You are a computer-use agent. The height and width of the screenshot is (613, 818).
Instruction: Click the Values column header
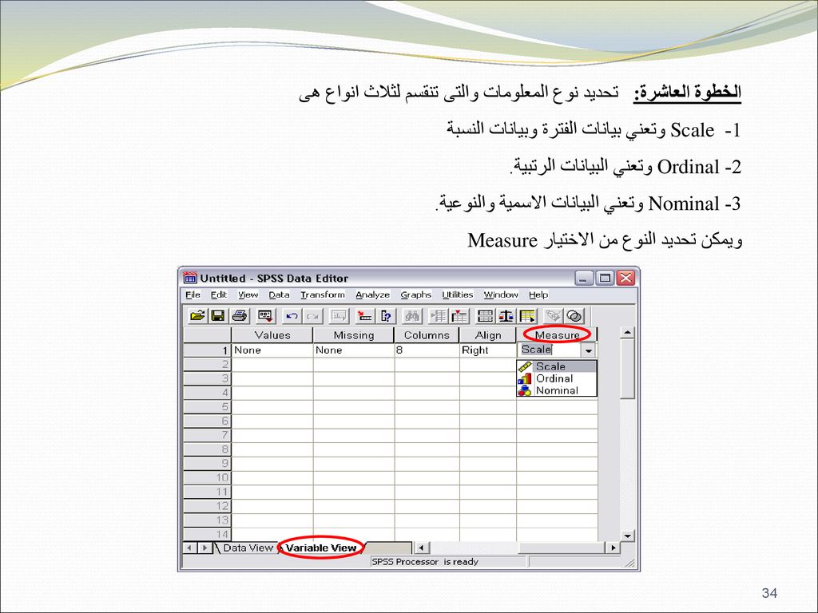[x=272, y=335]
